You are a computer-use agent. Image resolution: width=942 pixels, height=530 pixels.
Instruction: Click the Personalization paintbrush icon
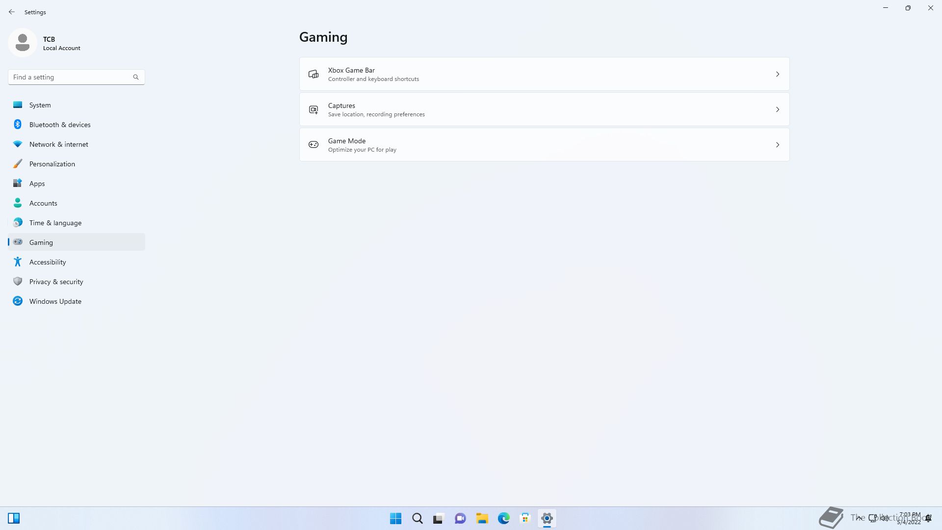pyautogui.click(x=18, y=163)
